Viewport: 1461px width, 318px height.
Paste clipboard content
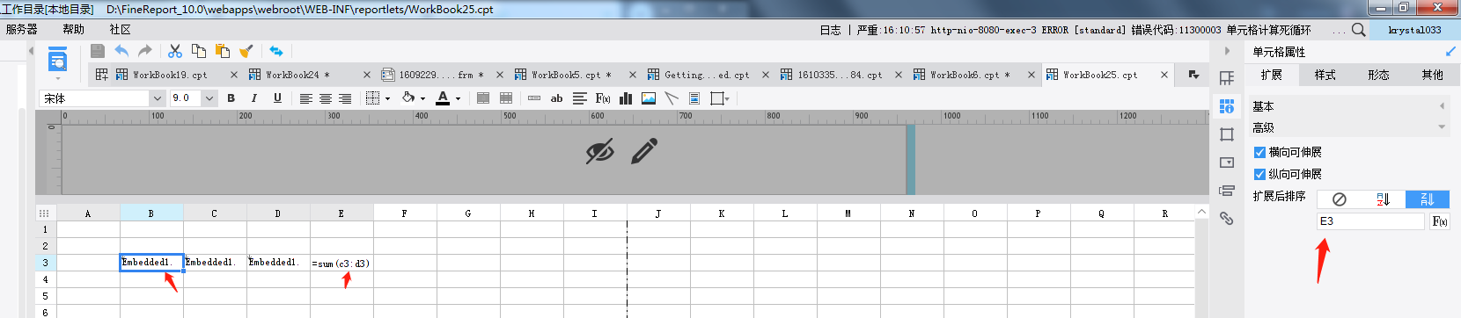223,51
